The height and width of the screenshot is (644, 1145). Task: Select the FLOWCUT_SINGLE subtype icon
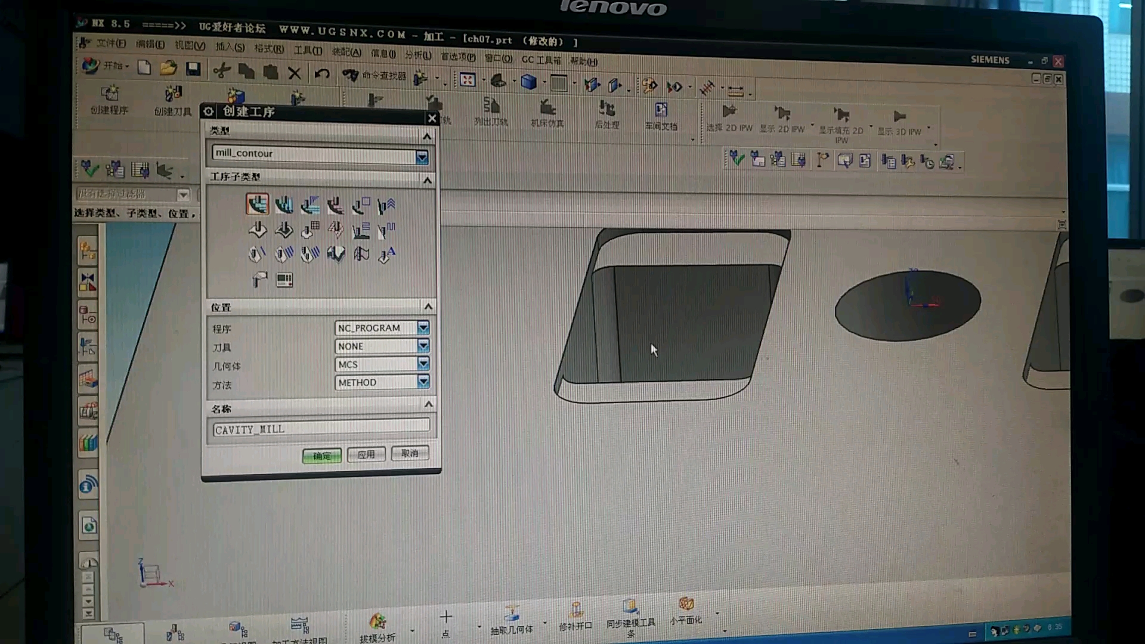point(257,254)
